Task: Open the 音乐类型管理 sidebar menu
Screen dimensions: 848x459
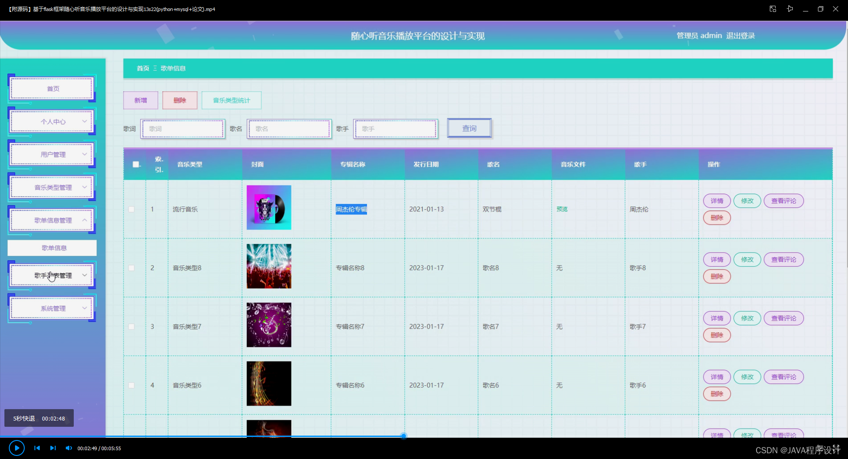Action: (x=52, y=187)
